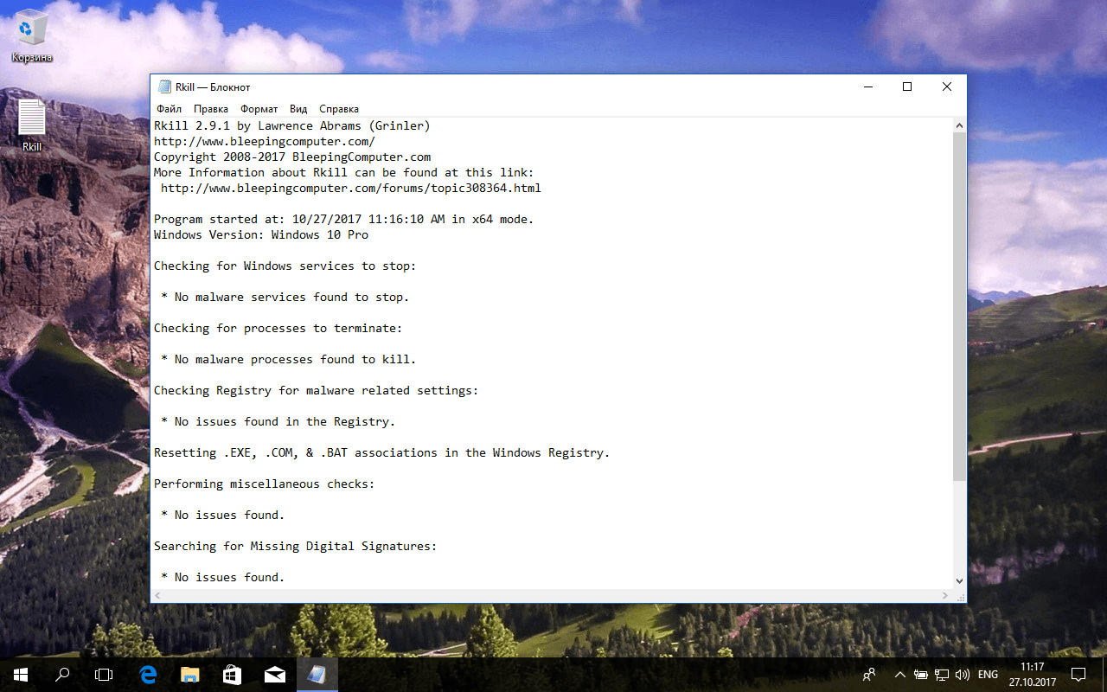
Task: Click the vertical scrollbar down arrow
Action: coord(959,581)
